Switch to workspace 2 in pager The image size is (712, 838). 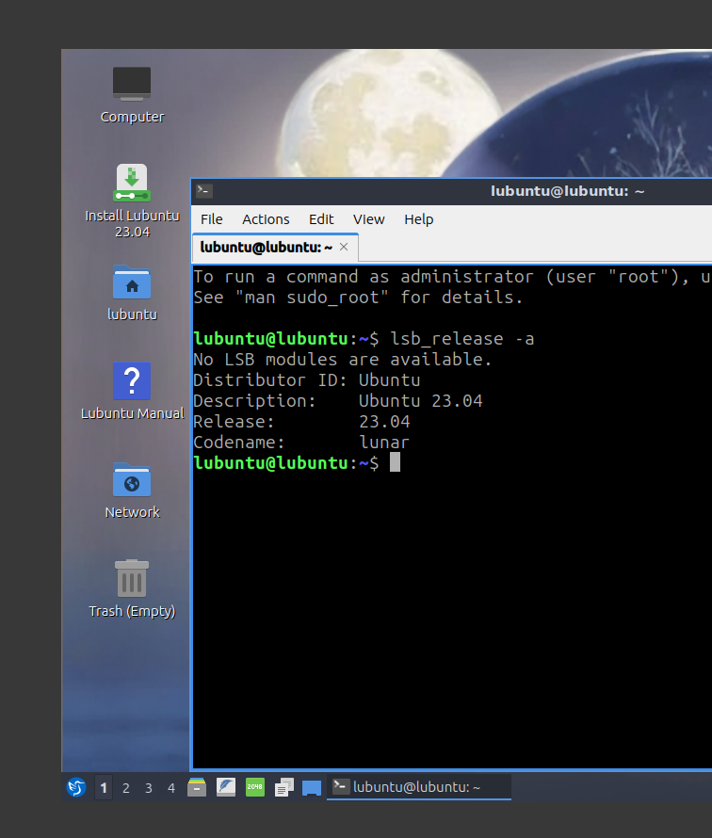[125, 788]
